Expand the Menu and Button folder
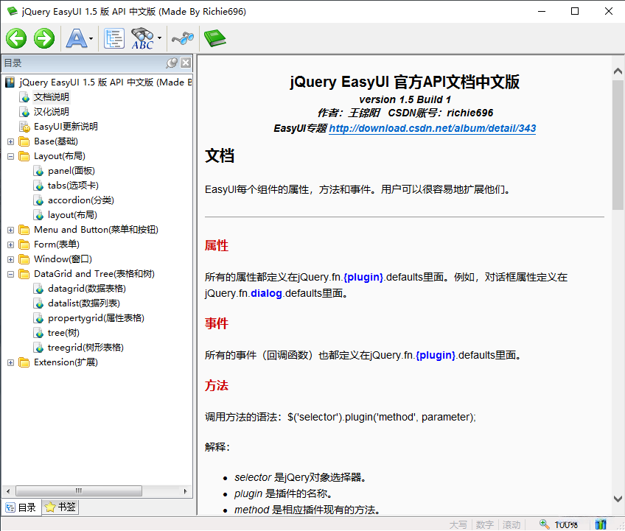This screenshot has width=625, height=531. 11,231
